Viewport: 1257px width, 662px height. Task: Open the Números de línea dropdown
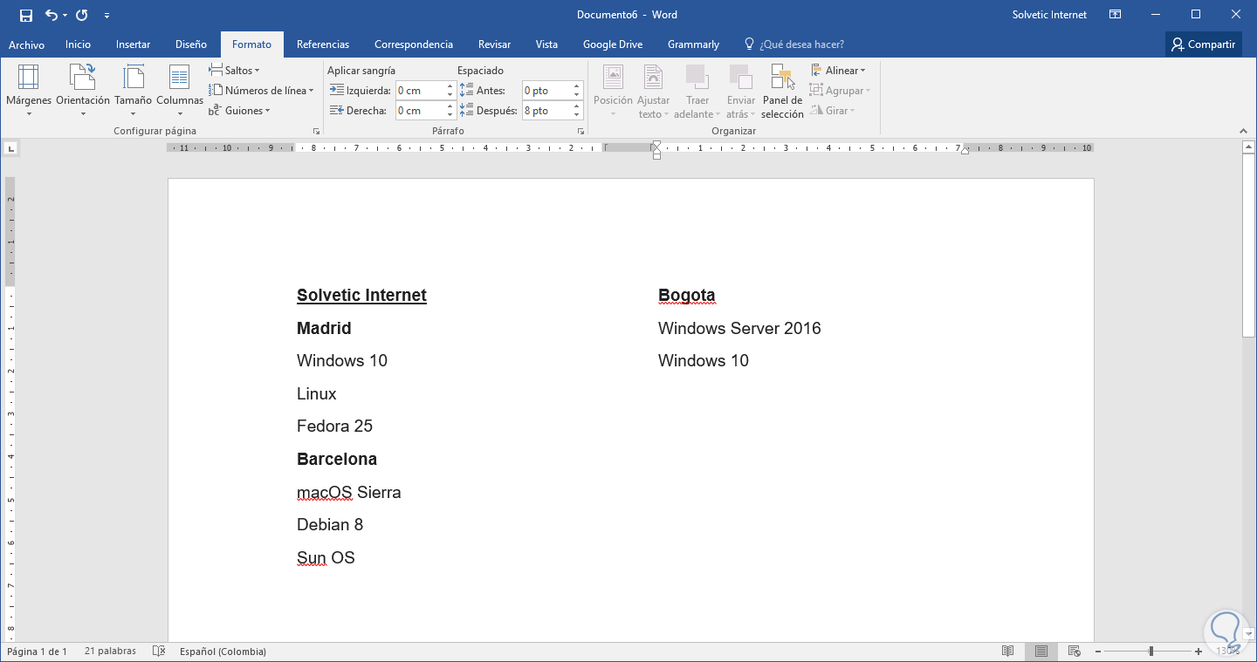tap(261, 90)
